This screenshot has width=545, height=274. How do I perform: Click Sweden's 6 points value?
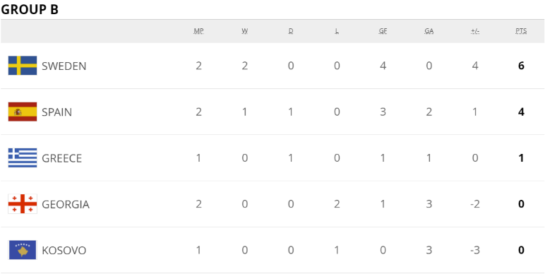521,66
